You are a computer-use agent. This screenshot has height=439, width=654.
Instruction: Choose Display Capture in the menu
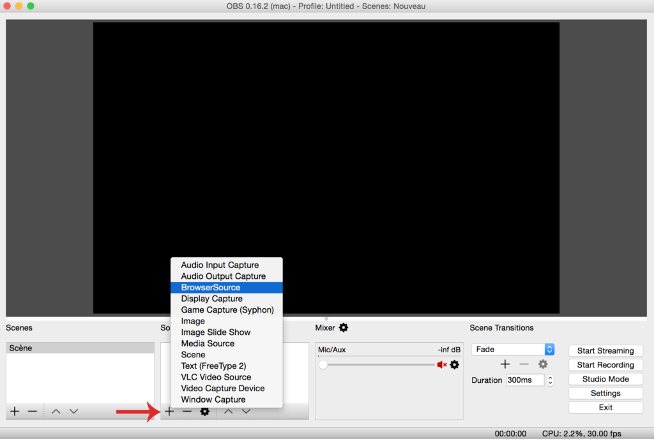pos(211,299)
